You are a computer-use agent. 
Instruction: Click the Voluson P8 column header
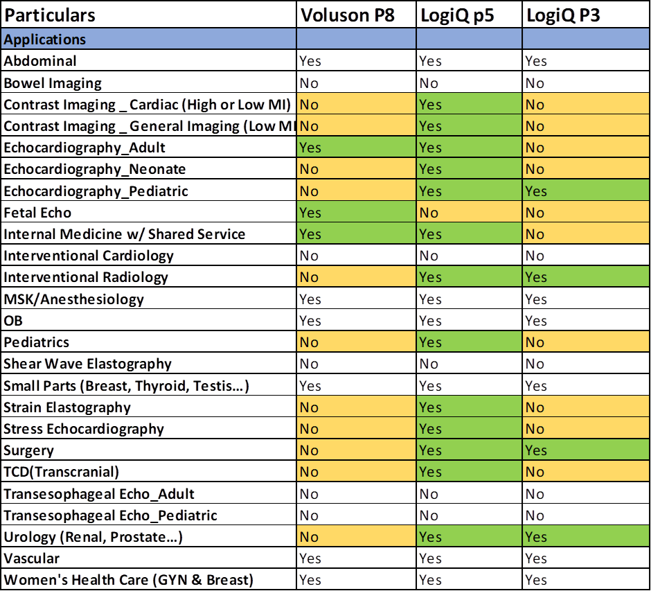click(x=356, y=15)
